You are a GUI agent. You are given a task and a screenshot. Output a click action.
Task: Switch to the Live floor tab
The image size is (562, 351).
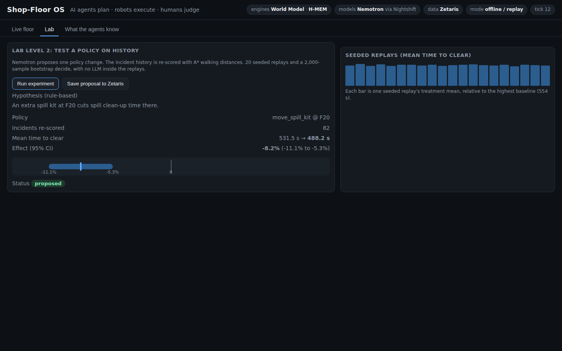[23, 29]
